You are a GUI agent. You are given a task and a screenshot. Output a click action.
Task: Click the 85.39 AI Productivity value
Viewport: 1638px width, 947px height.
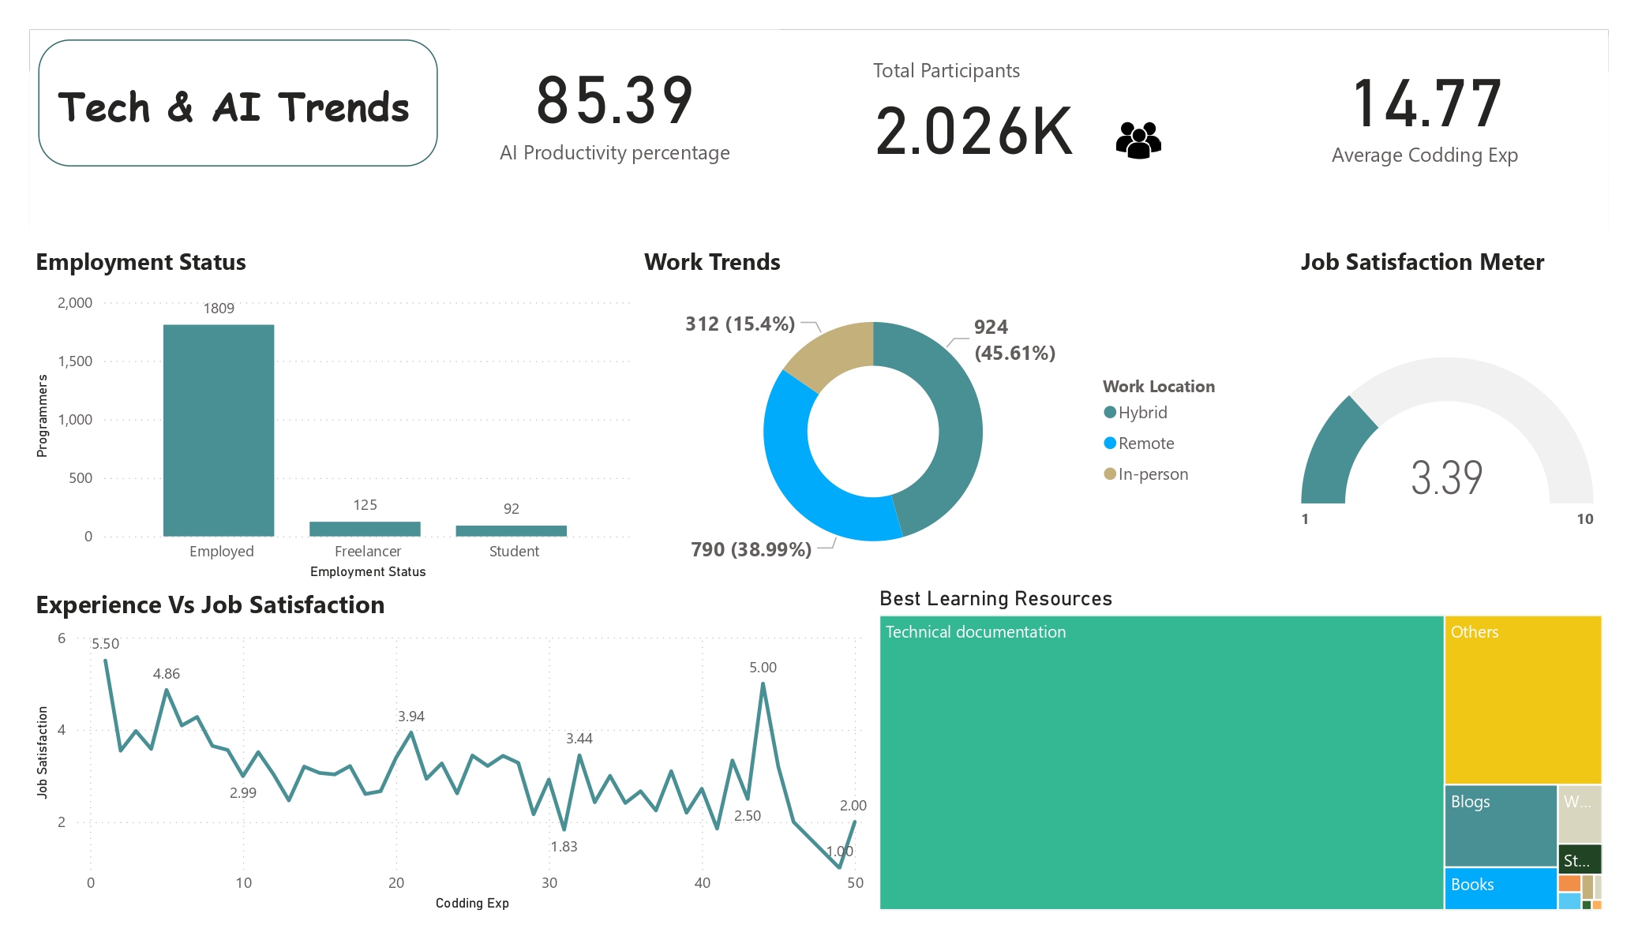[x=615, y=101]
